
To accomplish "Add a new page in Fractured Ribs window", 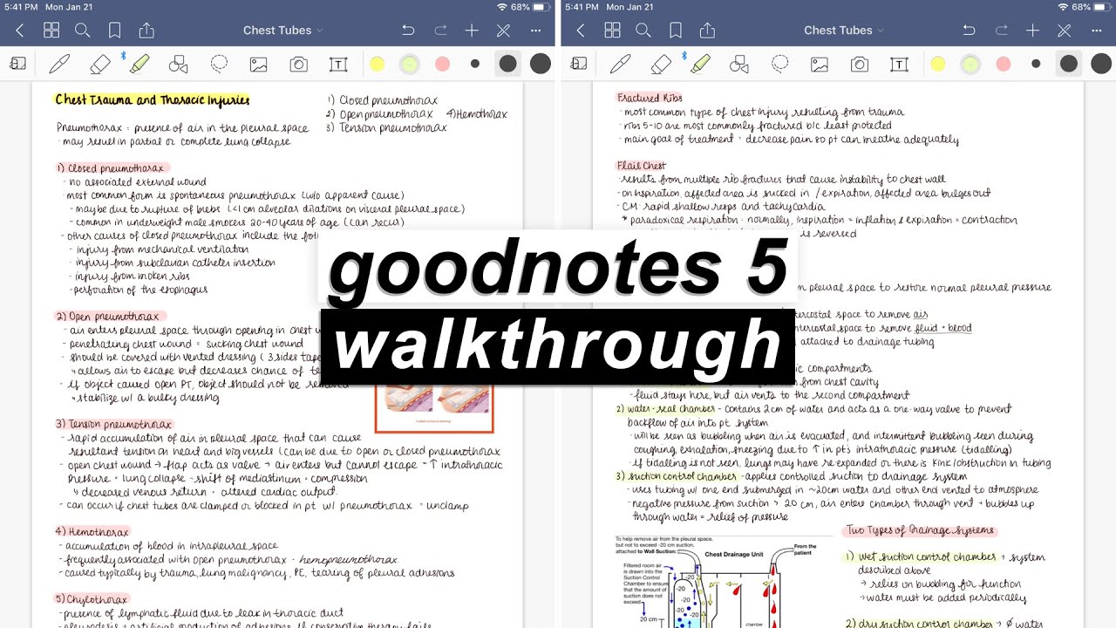I will (1032, 31).
